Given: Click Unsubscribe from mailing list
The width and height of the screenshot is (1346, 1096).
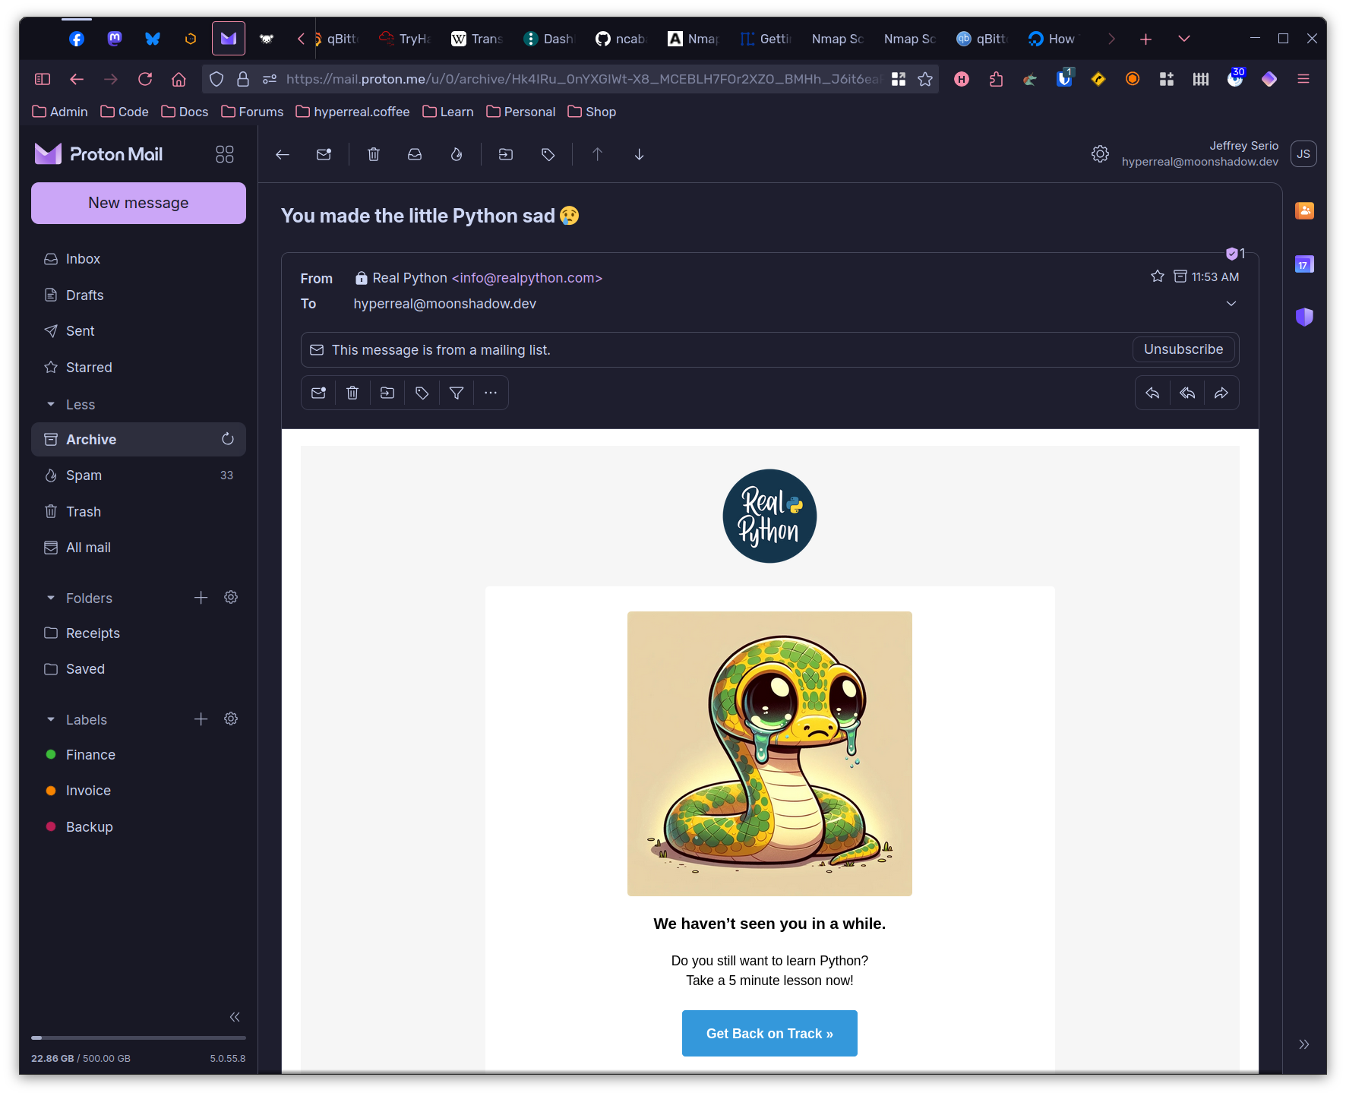Looking at the screenshot, I should pos(1183,349).
